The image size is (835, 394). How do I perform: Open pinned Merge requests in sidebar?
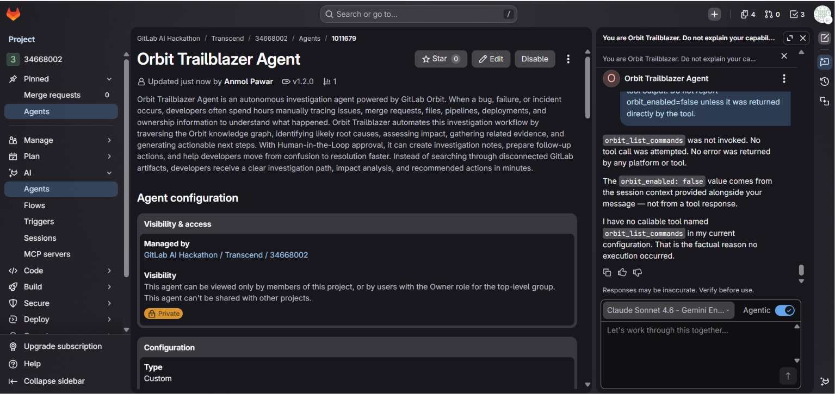tap(61, 95)
